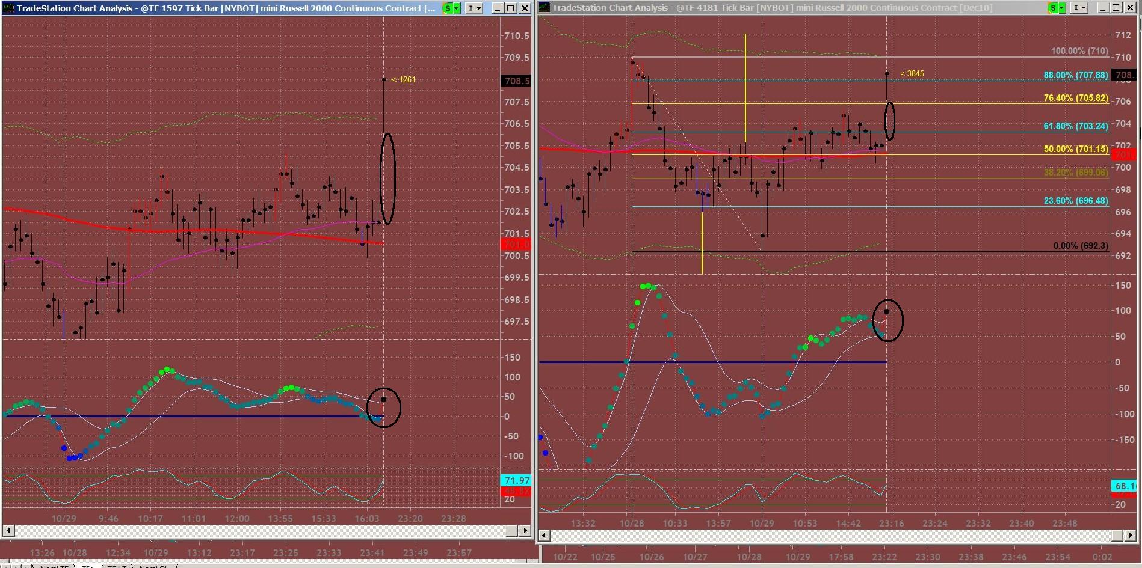
Task: Click the 710.5 price axis label
Action: point(517,35)
